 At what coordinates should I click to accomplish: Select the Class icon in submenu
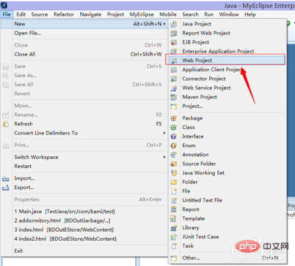click(x=174, y=127)
